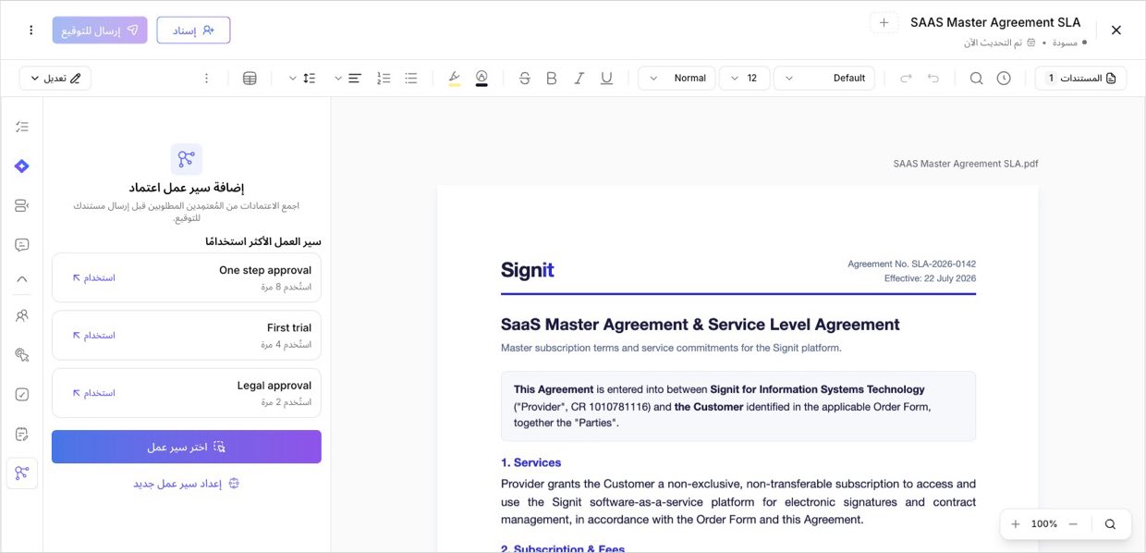Screen dimensions: 1146x553
Task: Click the redo arrow in toolbar
Action: (x=906, y=79)
